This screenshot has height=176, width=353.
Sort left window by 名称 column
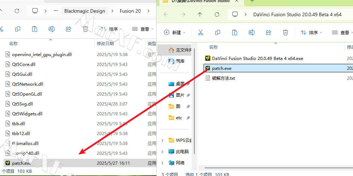click(x=13, y=44)
